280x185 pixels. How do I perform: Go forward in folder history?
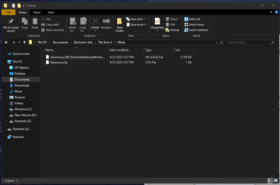(x=14, y=43)
